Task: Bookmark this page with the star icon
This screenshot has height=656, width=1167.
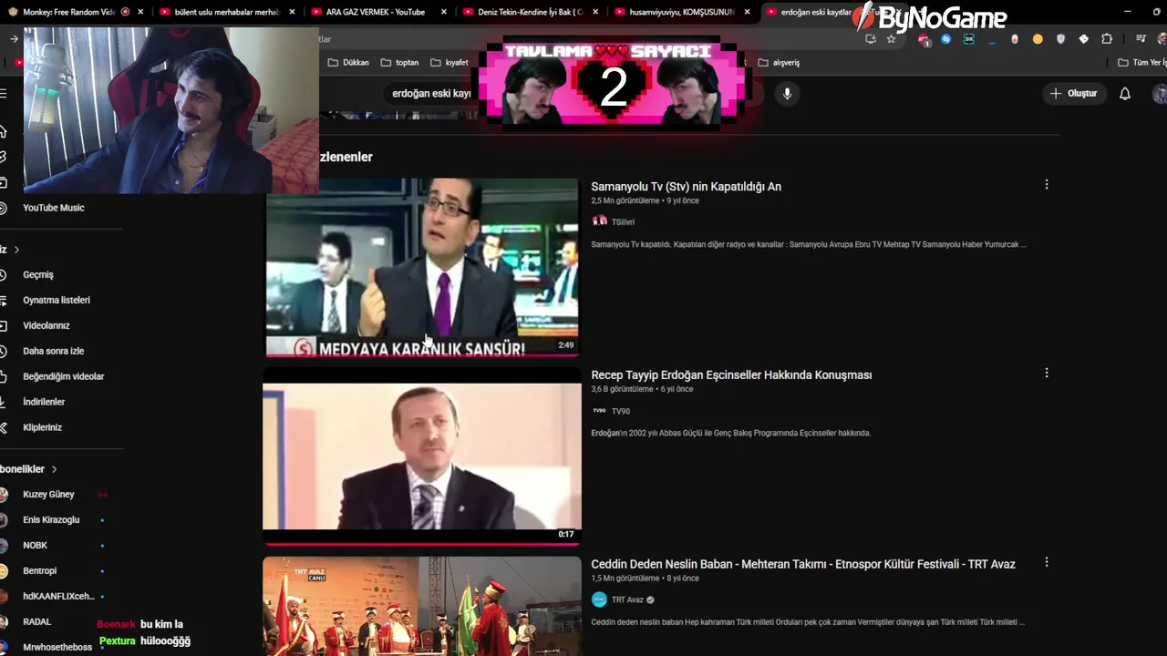Action: (891, 39)
